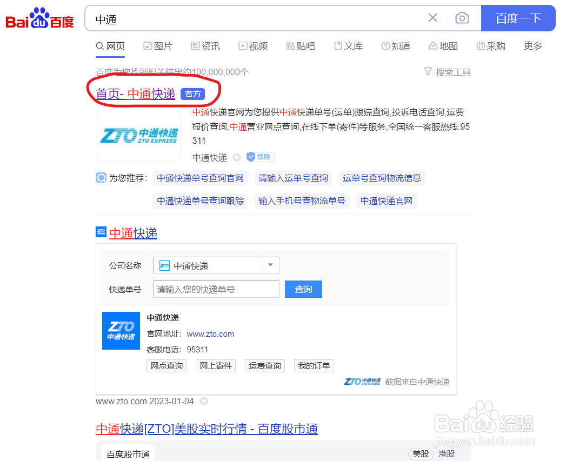Click the 我的订单 button
This screenshot has height=461, width=566.
(314, 366)
